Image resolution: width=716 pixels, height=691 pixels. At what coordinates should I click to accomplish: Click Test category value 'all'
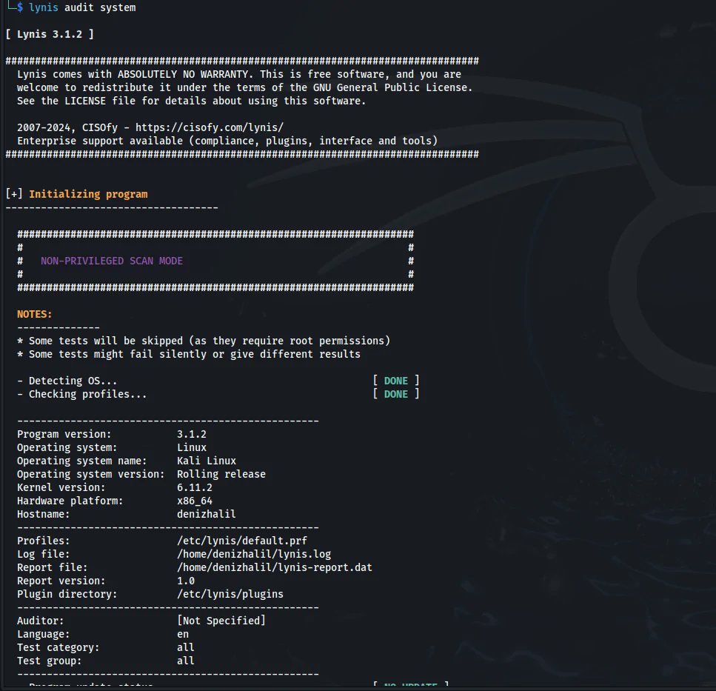click(x=186, y=647)
